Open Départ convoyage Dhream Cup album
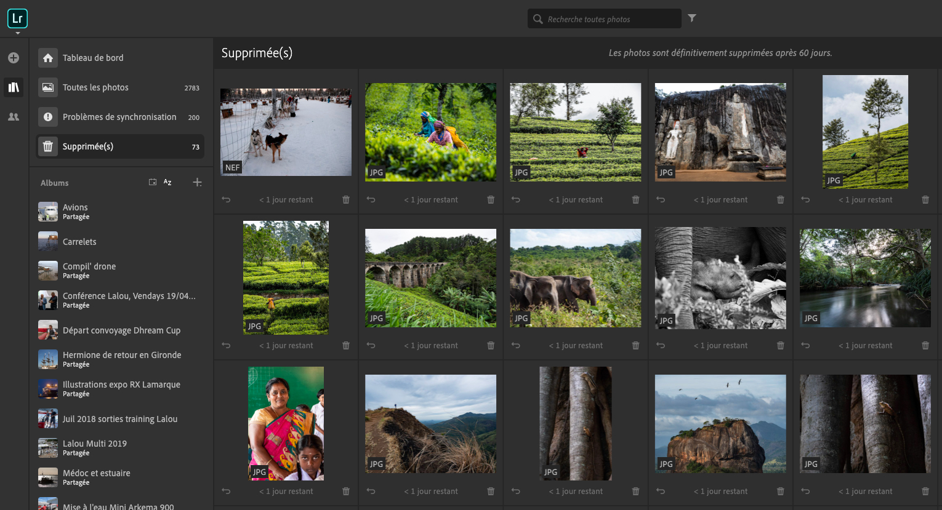The image size is (942, 510). pyautogui.click(x=120, y=330)
